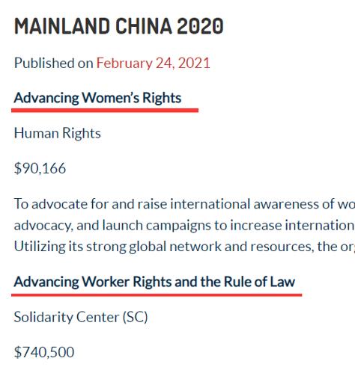Click the paragraph line starting 'To advocate for'
The height and width of the screenshot is (367, 355).
click(184, 204)
